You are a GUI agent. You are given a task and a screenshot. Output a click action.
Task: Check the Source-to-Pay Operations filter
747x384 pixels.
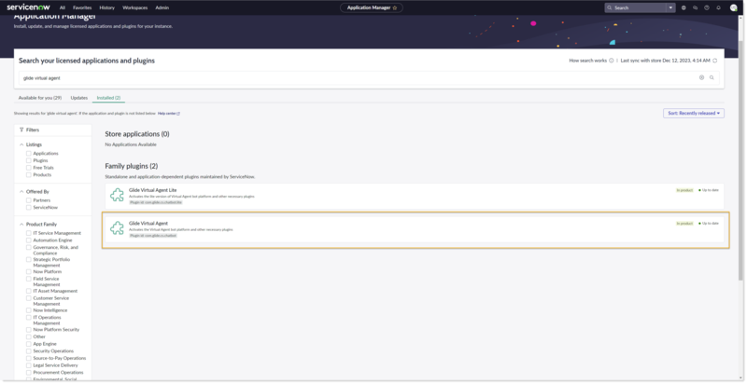coord(29,358)
